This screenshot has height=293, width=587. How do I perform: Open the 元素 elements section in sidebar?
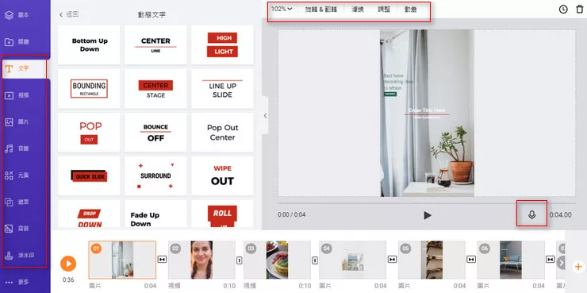(x=17, y=175)
